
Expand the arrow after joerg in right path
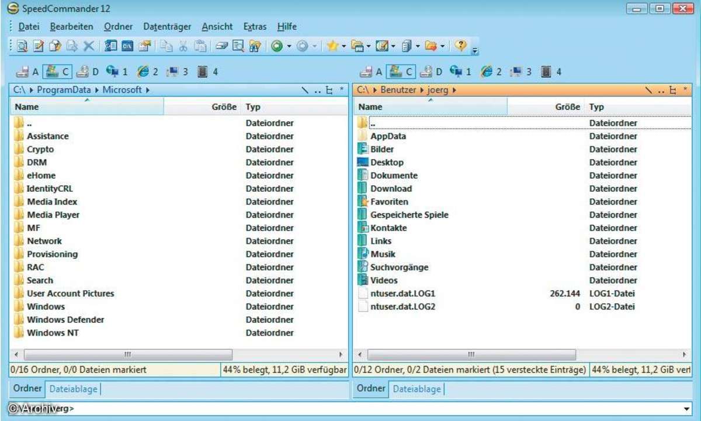point(454,90)
